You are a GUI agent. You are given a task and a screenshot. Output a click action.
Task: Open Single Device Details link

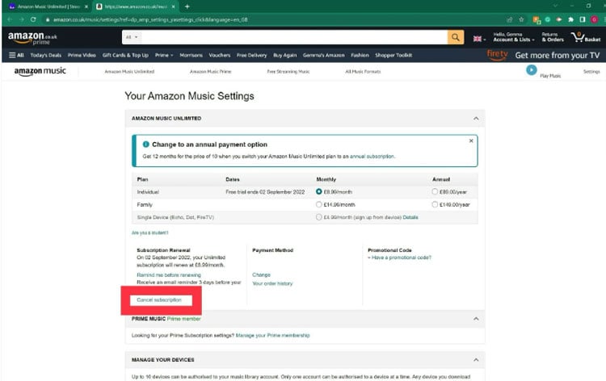click(x=410, y=217)
